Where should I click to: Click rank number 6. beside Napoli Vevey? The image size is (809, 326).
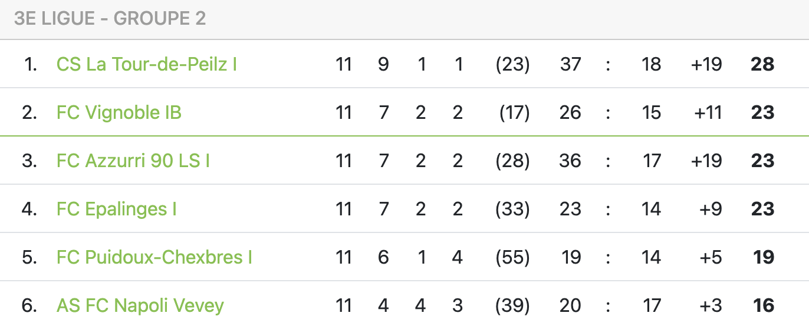point(29,305)
